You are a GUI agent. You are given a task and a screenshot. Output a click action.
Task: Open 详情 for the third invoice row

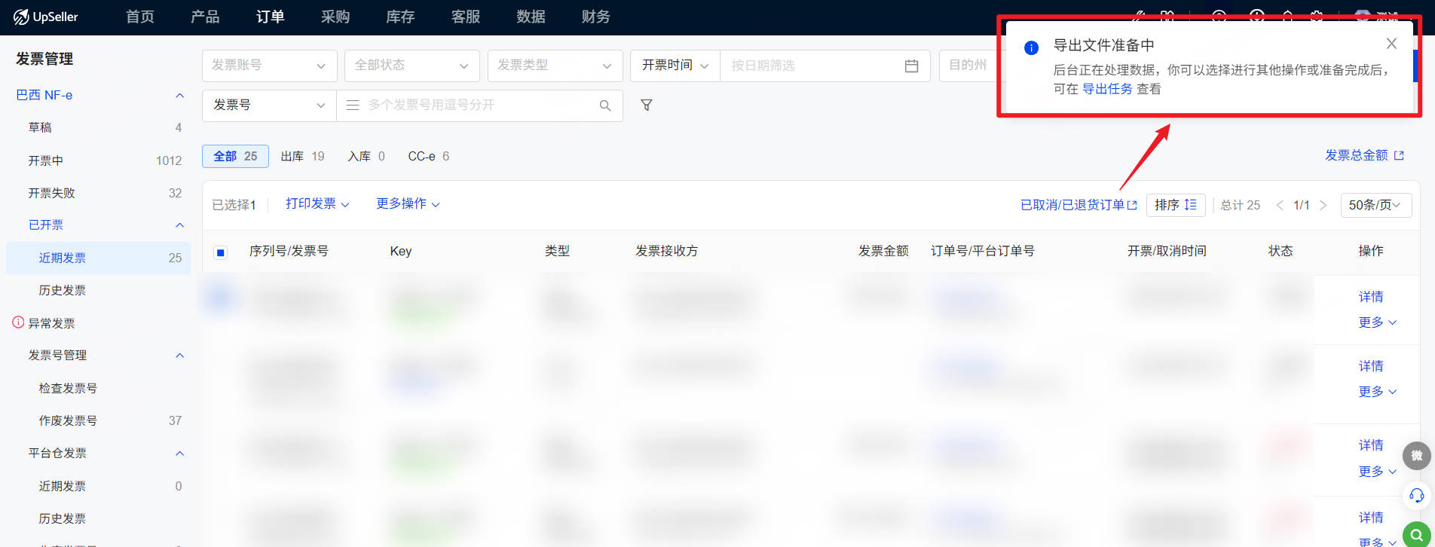tap(1371, 445)
